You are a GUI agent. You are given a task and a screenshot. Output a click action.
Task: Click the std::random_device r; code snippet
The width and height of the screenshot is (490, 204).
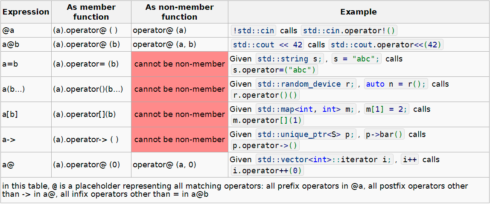click(x=306, y=84)
